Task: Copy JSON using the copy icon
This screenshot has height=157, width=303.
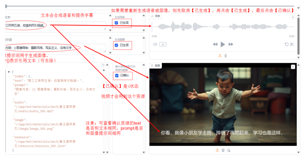Action: (103, 65)
